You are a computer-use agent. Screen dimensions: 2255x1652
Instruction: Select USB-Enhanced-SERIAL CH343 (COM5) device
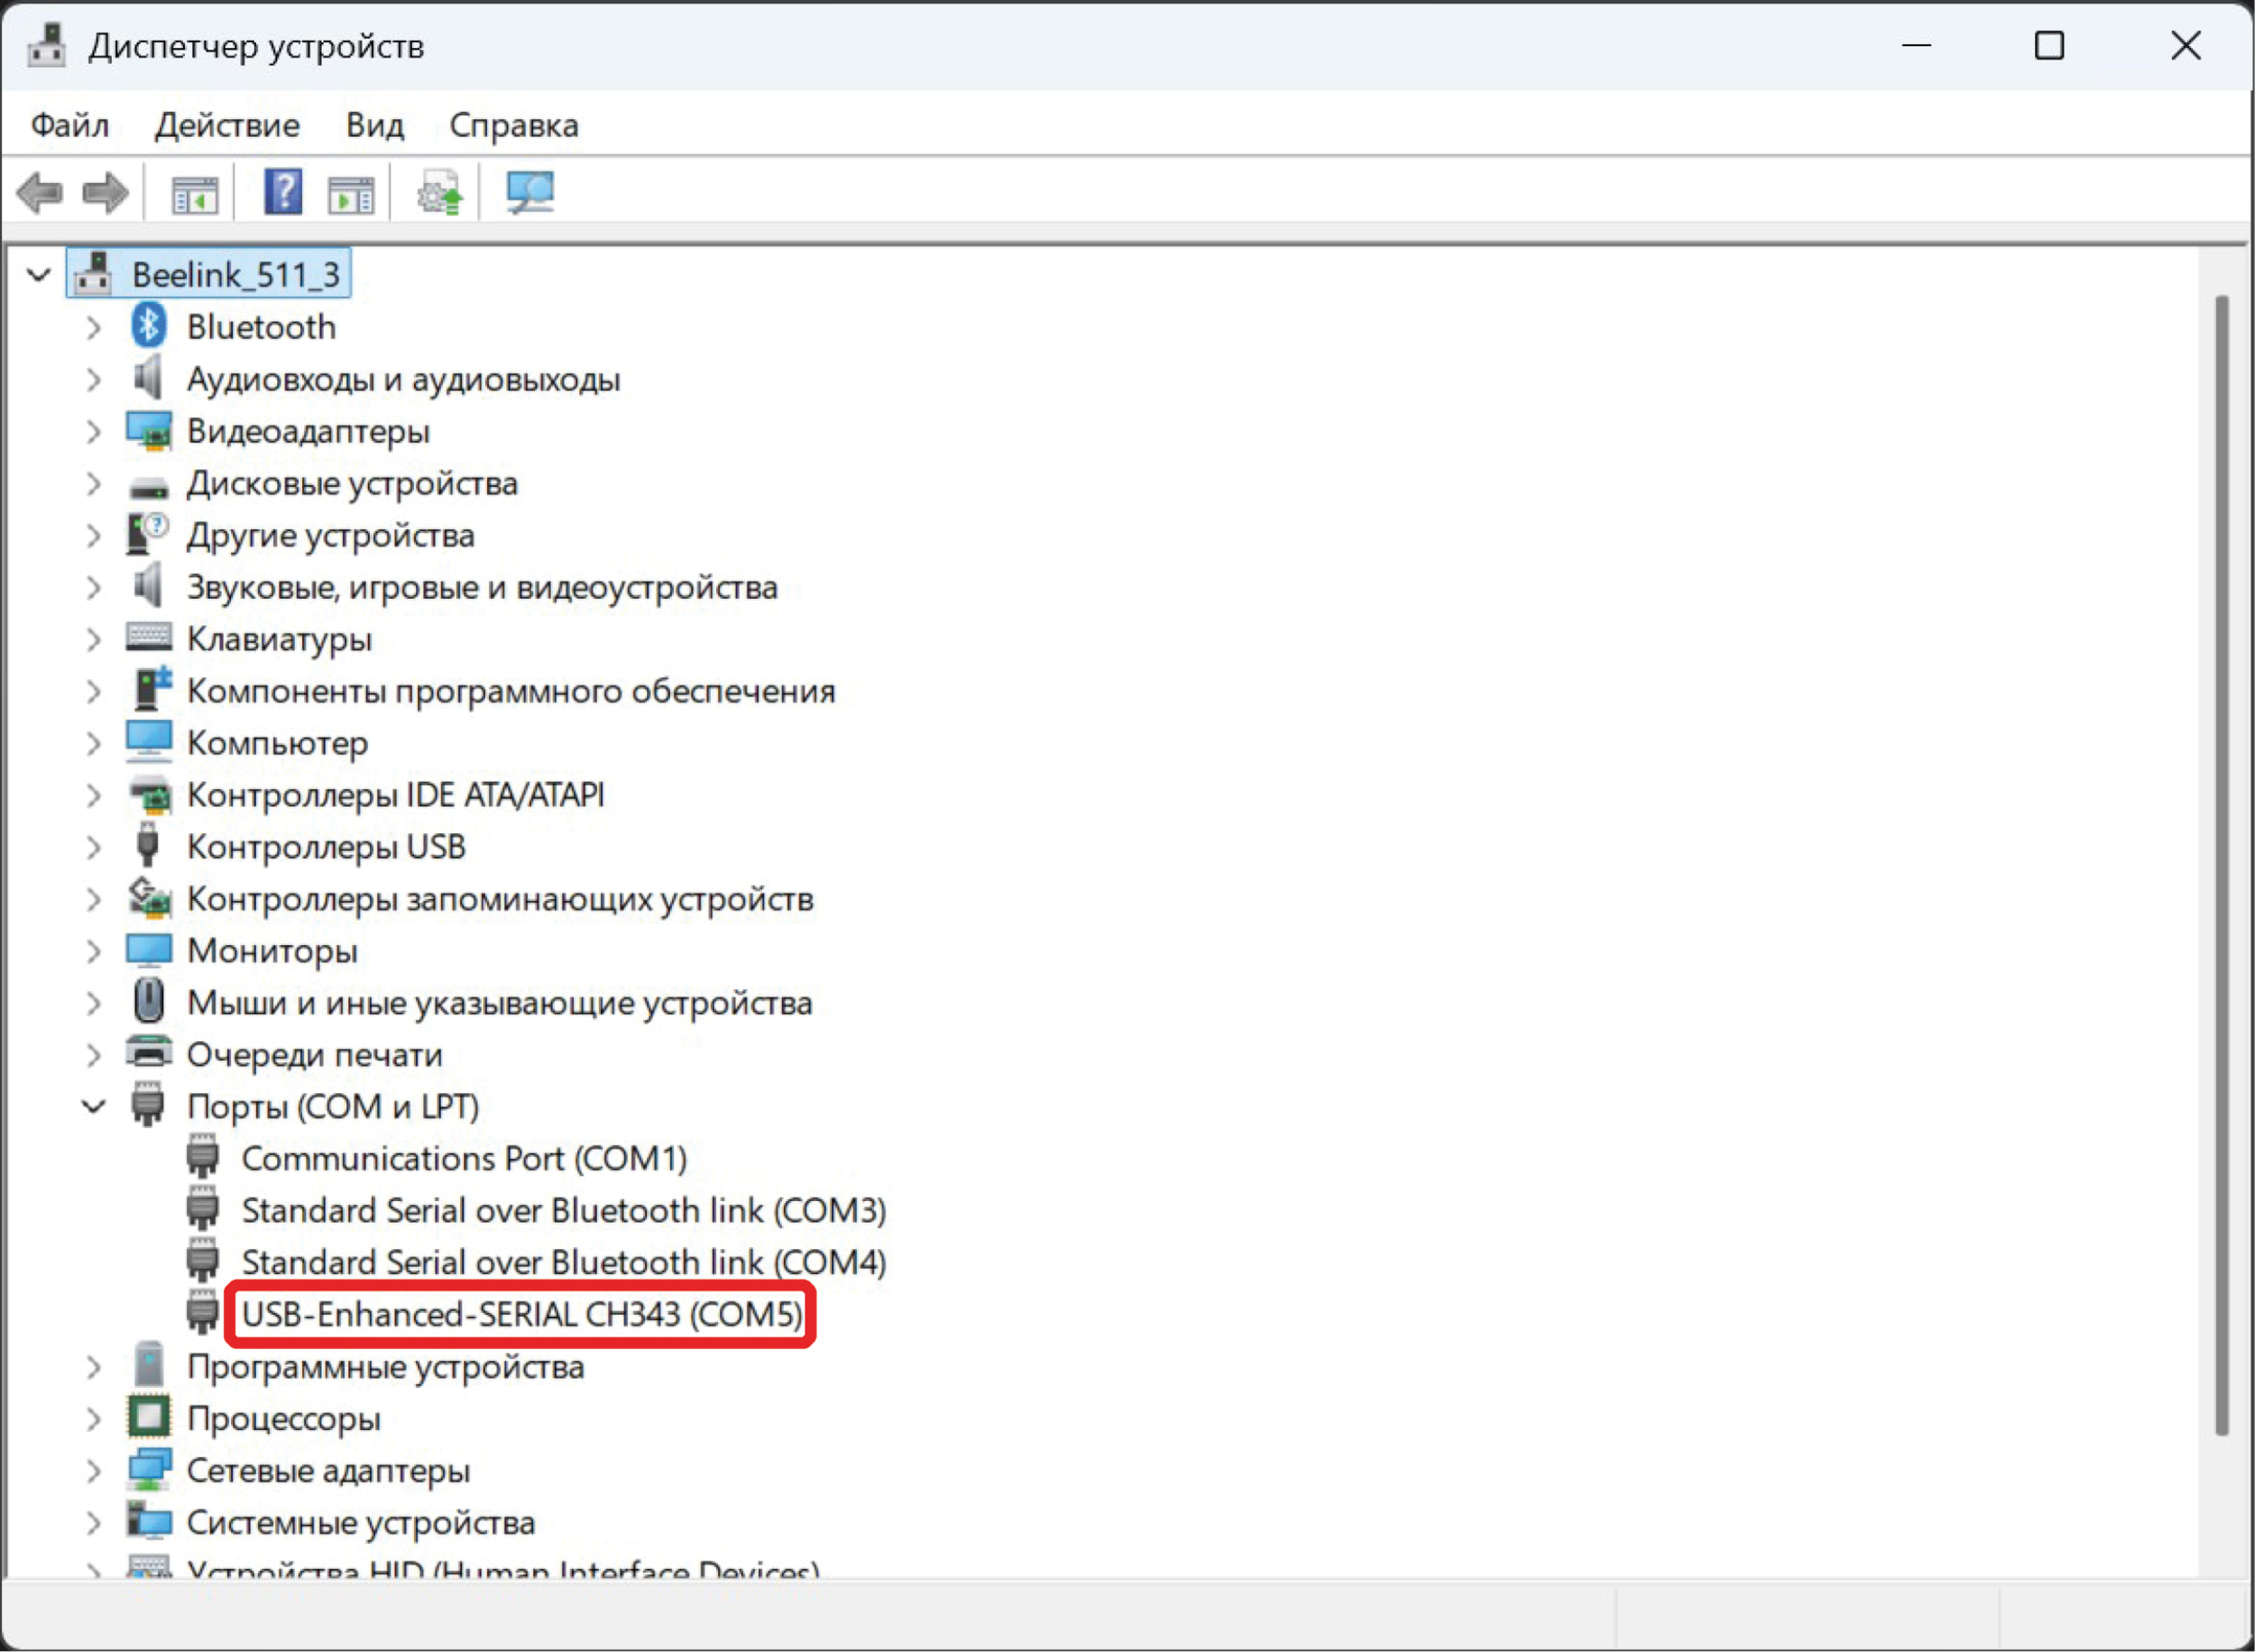[522, 1314]
